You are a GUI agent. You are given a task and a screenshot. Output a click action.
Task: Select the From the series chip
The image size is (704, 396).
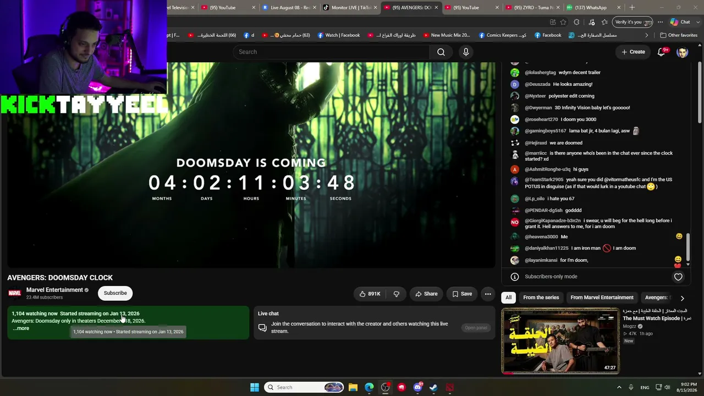coord(541,298)
